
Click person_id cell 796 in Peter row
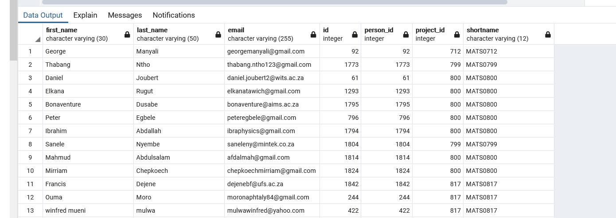[386, 118]
